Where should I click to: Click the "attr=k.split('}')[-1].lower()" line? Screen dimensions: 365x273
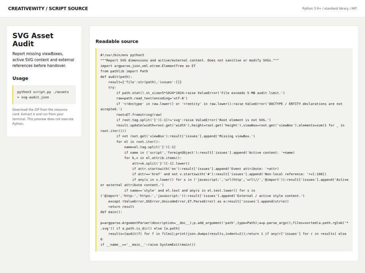click(160, 163)
